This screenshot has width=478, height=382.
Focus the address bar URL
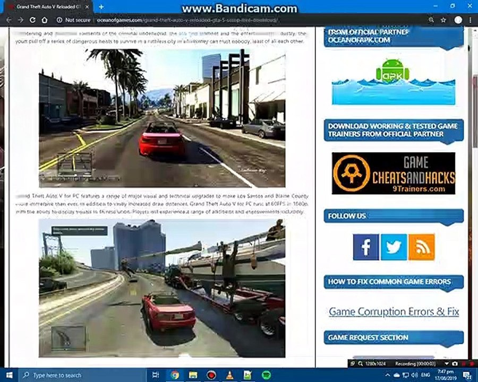[187, 20]
